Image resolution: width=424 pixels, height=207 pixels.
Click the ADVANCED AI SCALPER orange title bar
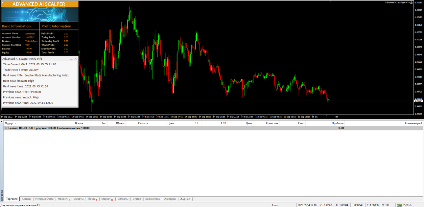coord(40,4)
